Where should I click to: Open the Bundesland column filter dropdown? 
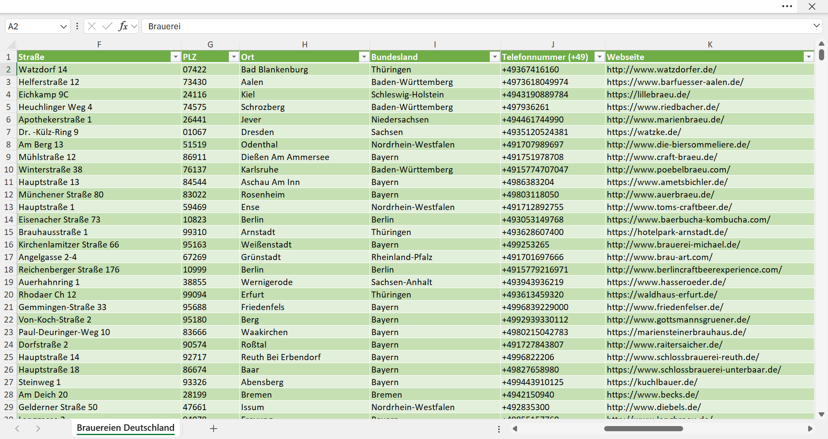[x=494, y=57]
